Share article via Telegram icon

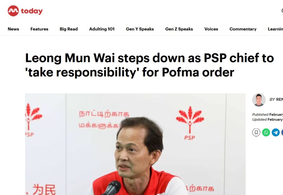(x=276, y=132)
